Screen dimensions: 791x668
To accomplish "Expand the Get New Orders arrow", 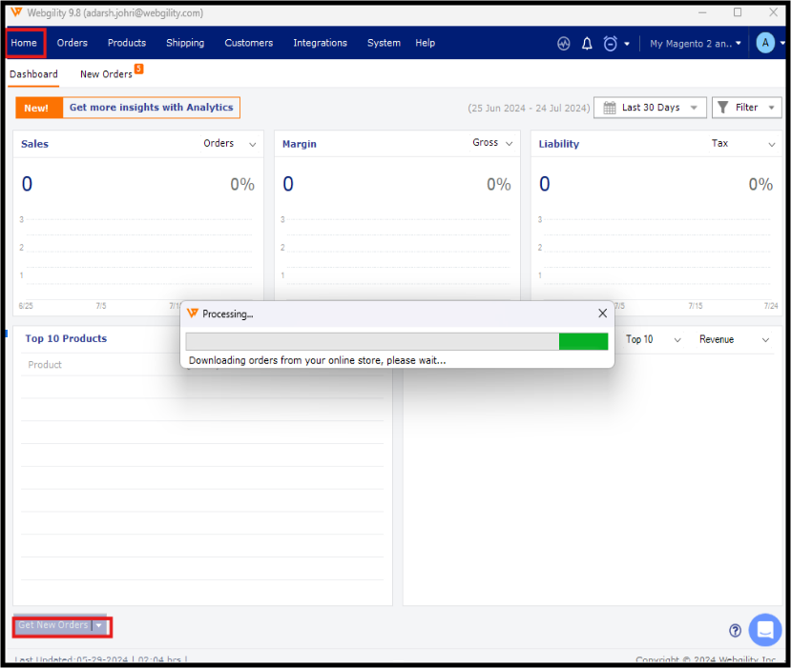I will pos(99,625).
